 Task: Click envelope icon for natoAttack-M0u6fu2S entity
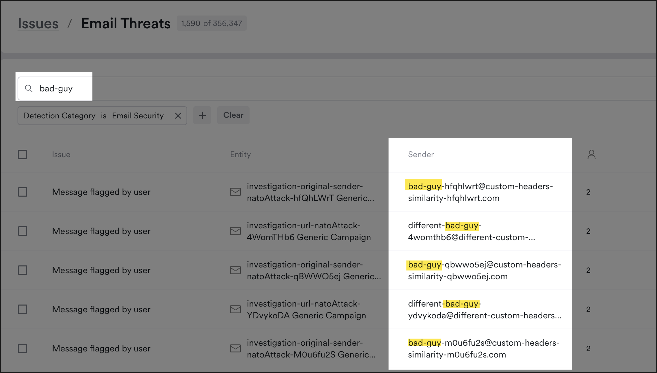click(235, 348)
